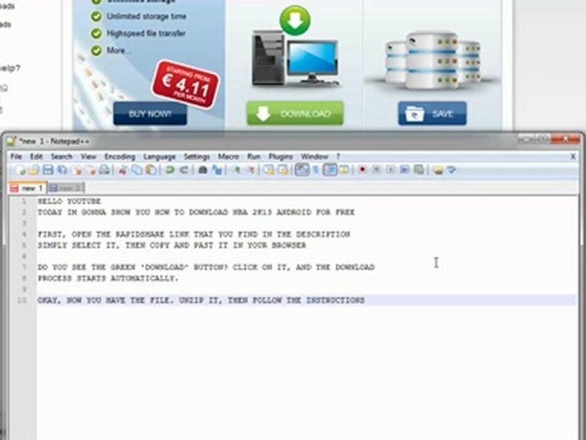Close document with menu bar X
Screen dimensions: 586x440
pos(573,156)
